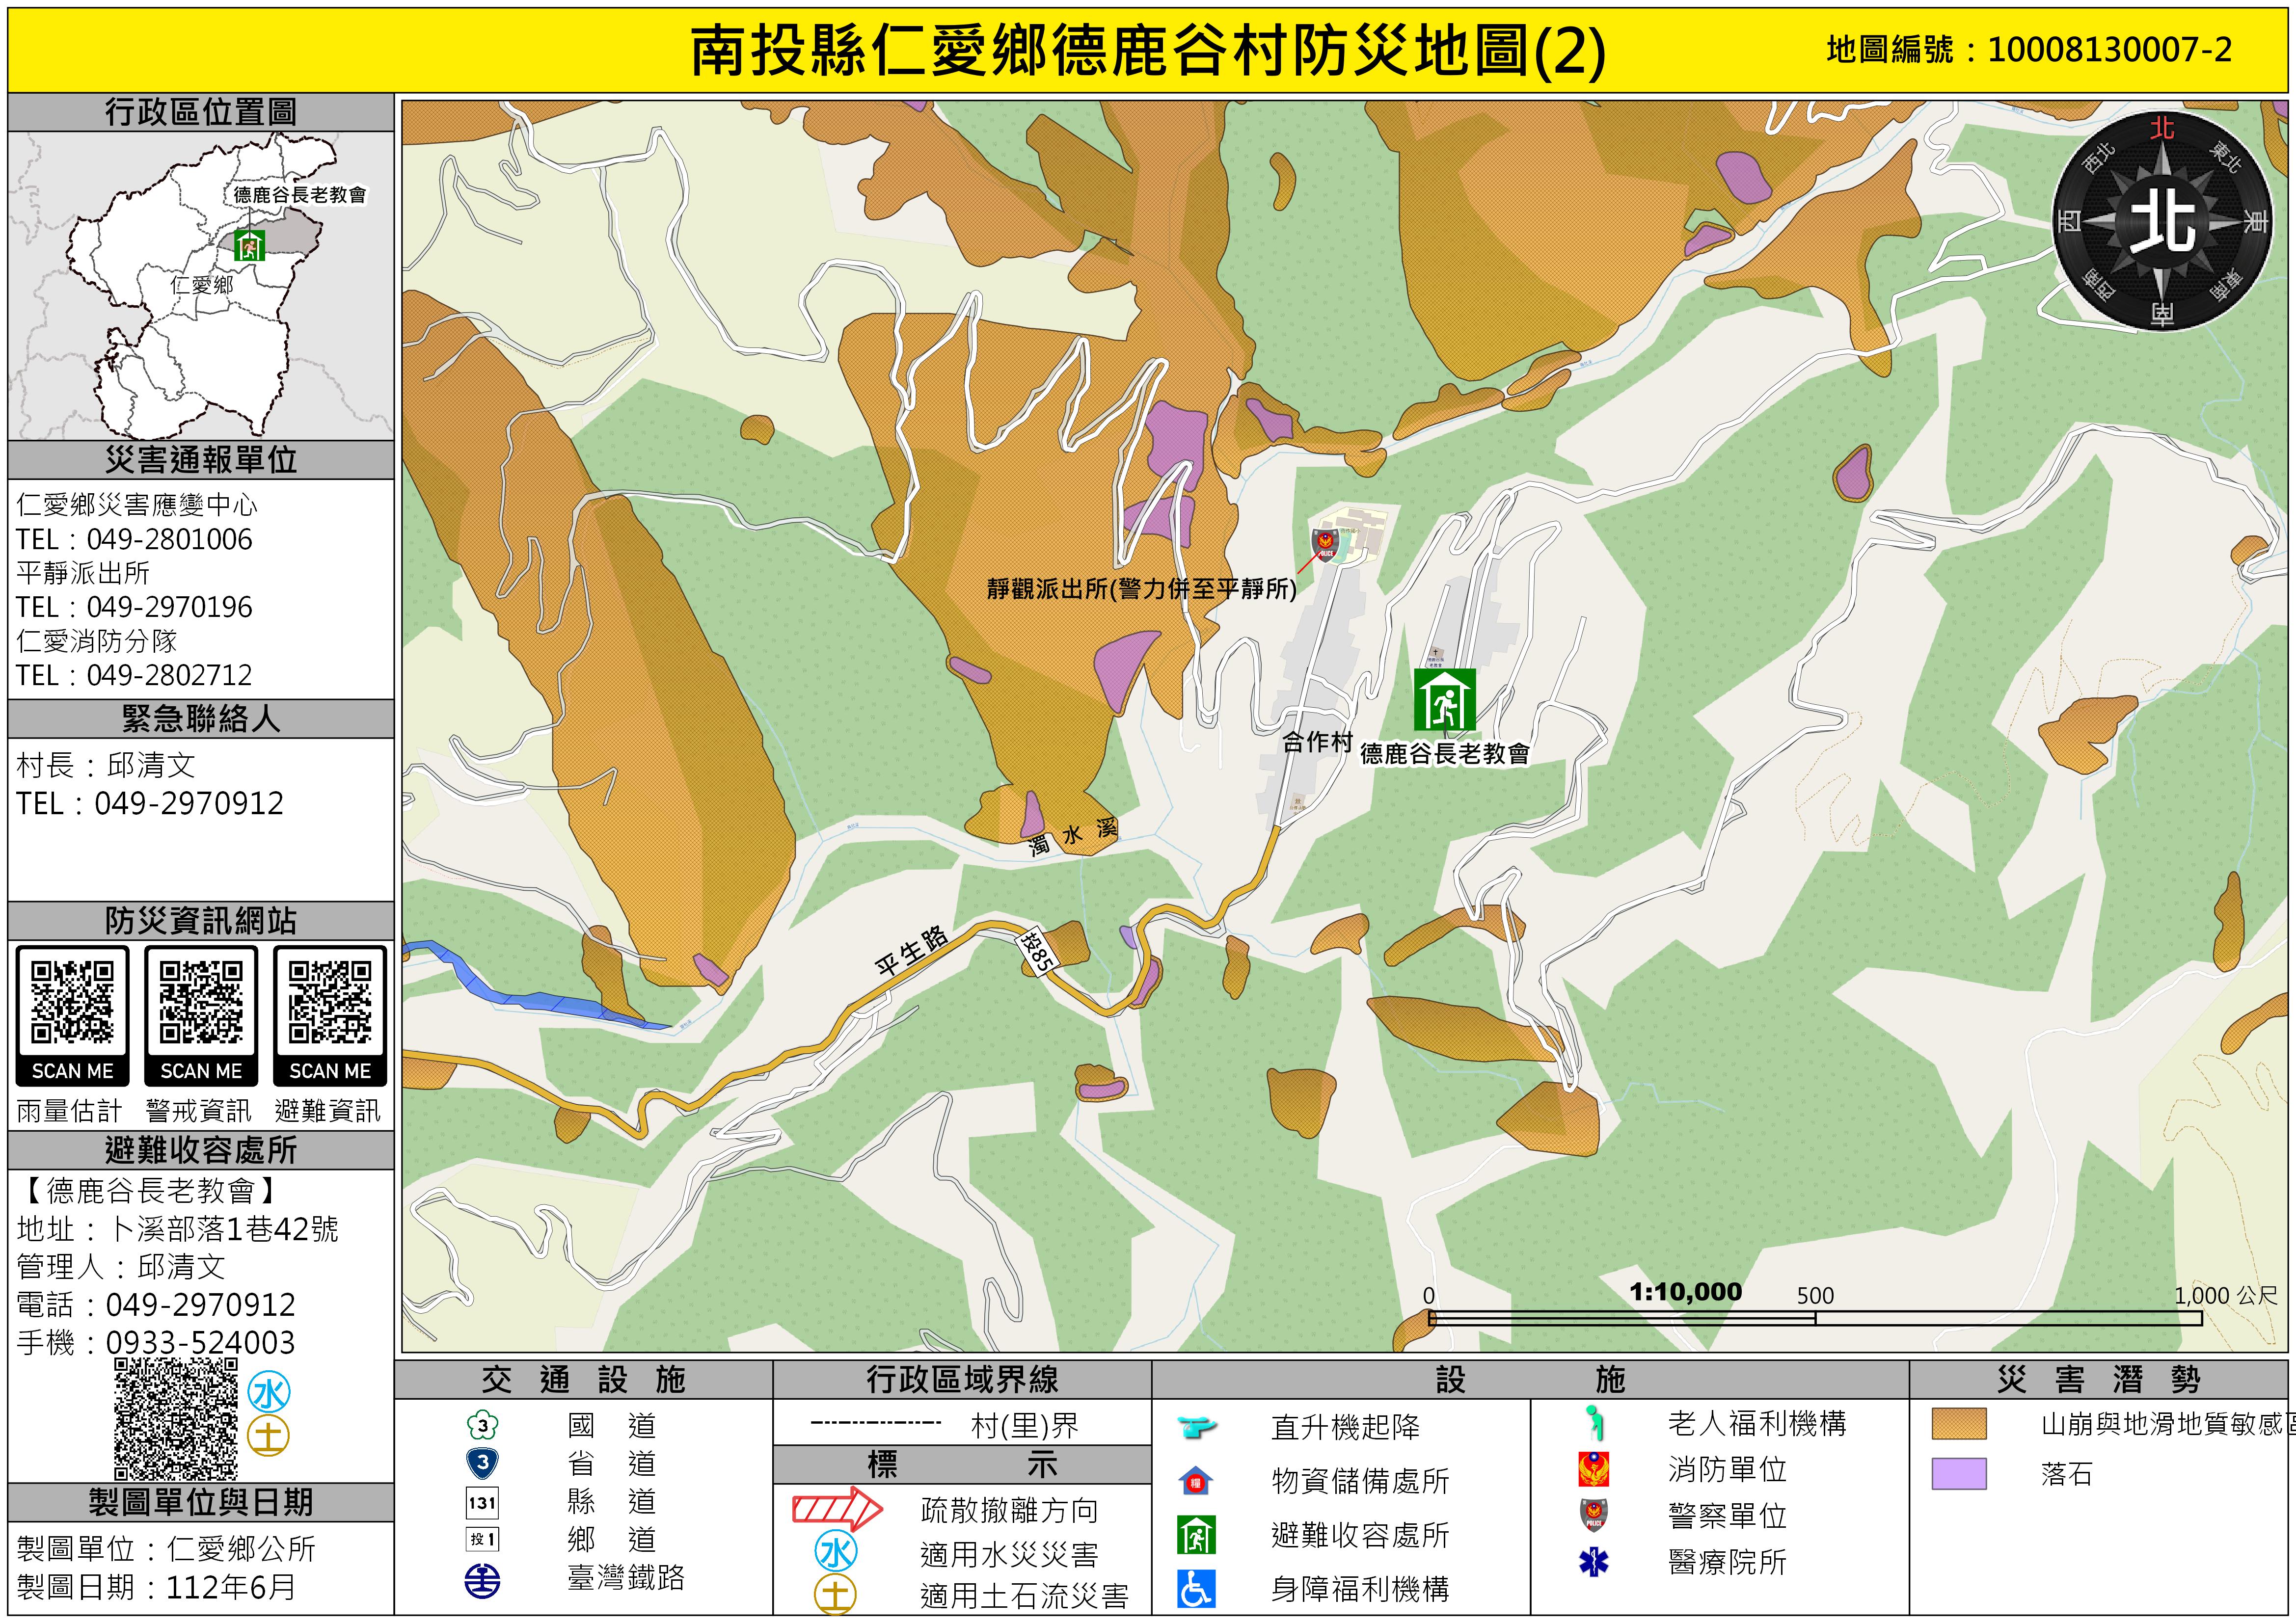This screenshot has height=1623, width=2296.
Task: Click the supply storage house legend icon
Action: click(x=1196, y=1480)
